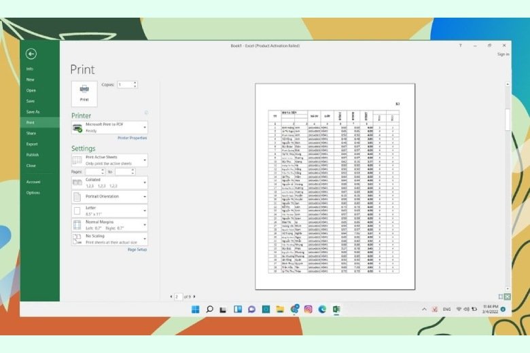
Task: Click the Pages from field
Action: [x=93, y=172]
